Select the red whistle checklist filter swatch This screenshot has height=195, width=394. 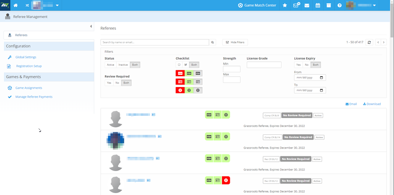tap(180, 90)
